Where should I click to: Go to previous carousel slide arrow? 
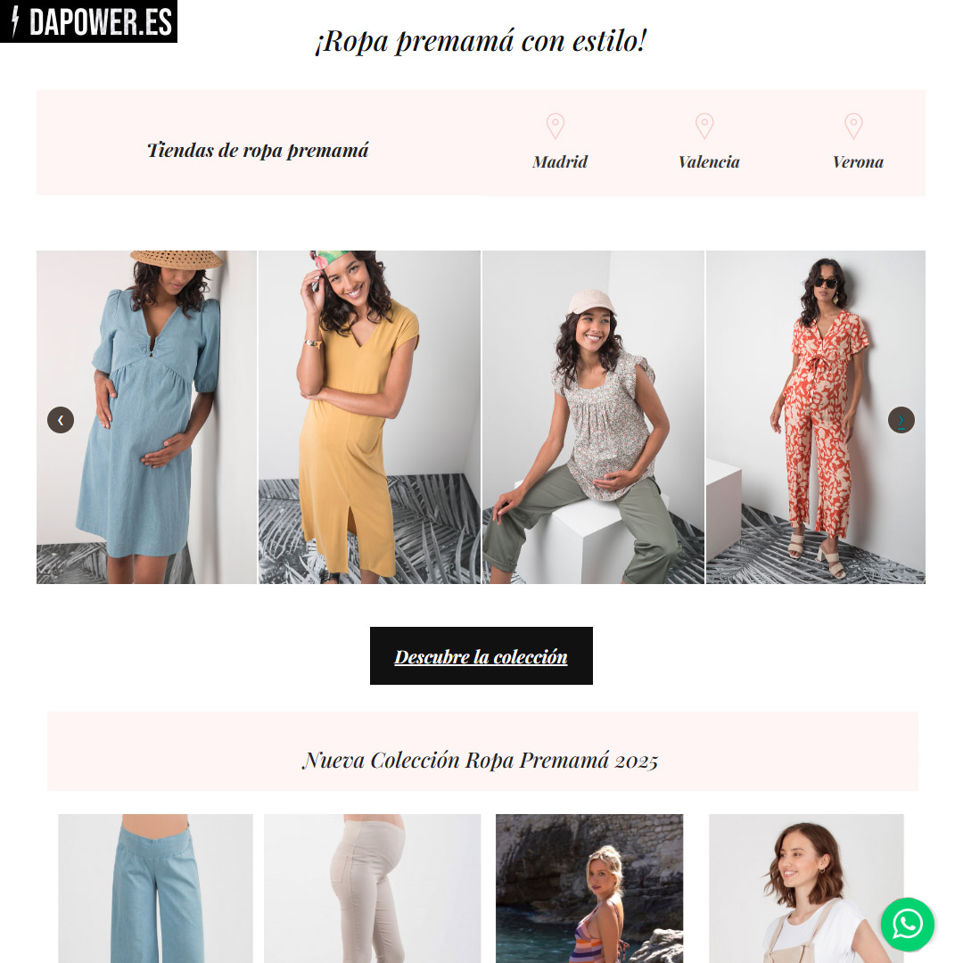[61, 420]
